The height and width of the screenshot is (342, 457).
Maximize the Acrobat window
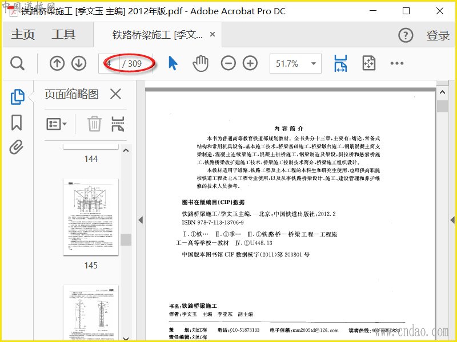(x=406, y=11)
